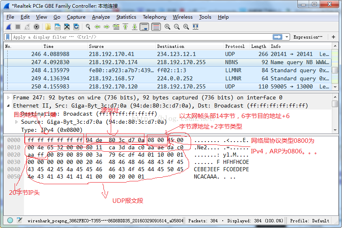Viewport: 342px width, 228px height.
Task: Click Profile: Default in status bar
Action: 310,221
